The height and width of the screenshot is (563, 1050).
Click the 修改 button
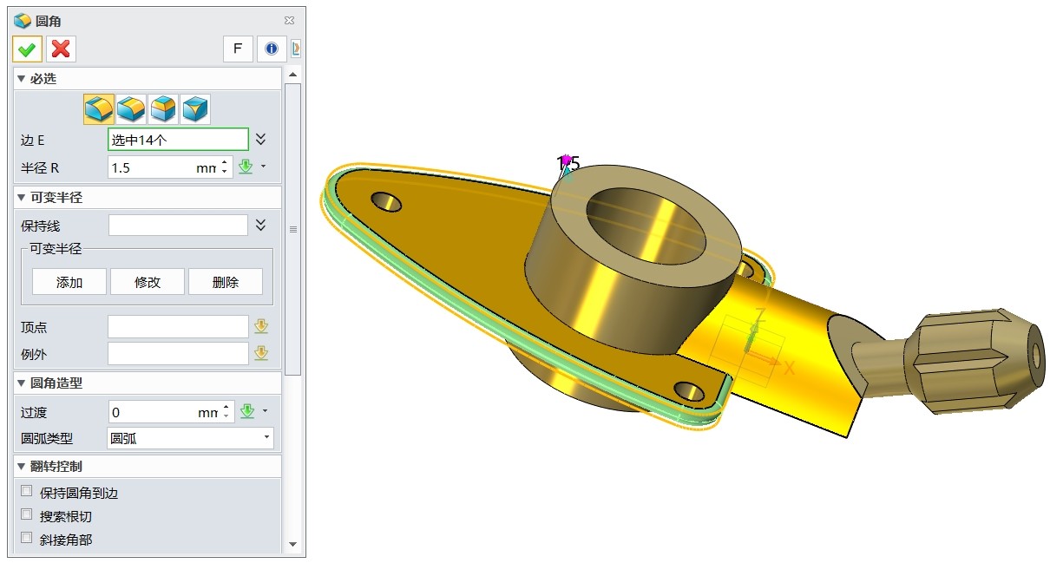[148, 282]
